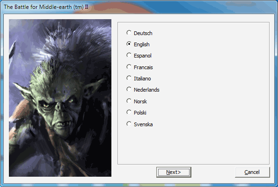Pick the Polski radio button circle

(129, 112)
